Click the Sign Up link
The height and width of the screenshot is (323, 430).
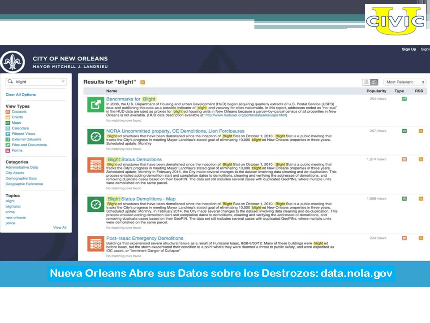coord(409,49)
